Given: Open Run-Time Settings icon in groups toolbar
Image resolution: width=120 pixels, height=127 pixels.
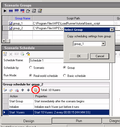Looking at the screenshot, I should tap(28, 11).
